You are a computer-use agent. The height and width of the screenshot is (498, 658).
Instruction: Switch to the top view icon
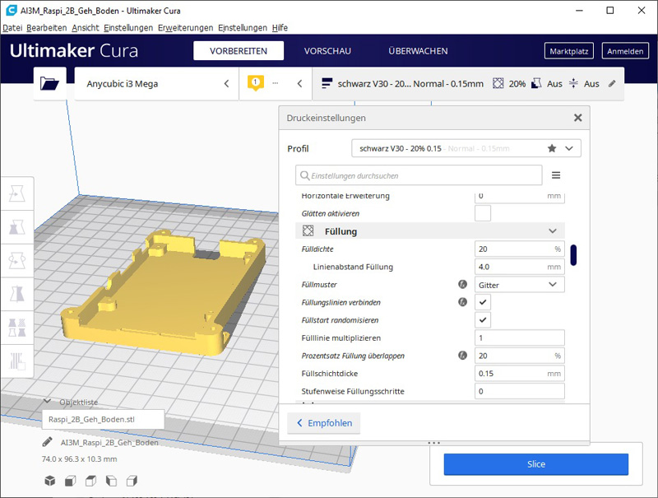[x=90, y=481]
